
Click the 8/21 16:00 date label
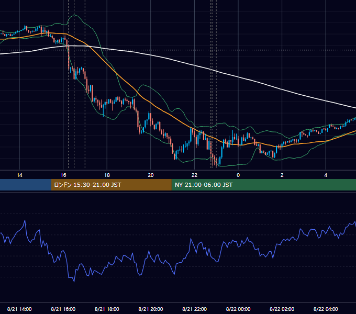(63, 309)
